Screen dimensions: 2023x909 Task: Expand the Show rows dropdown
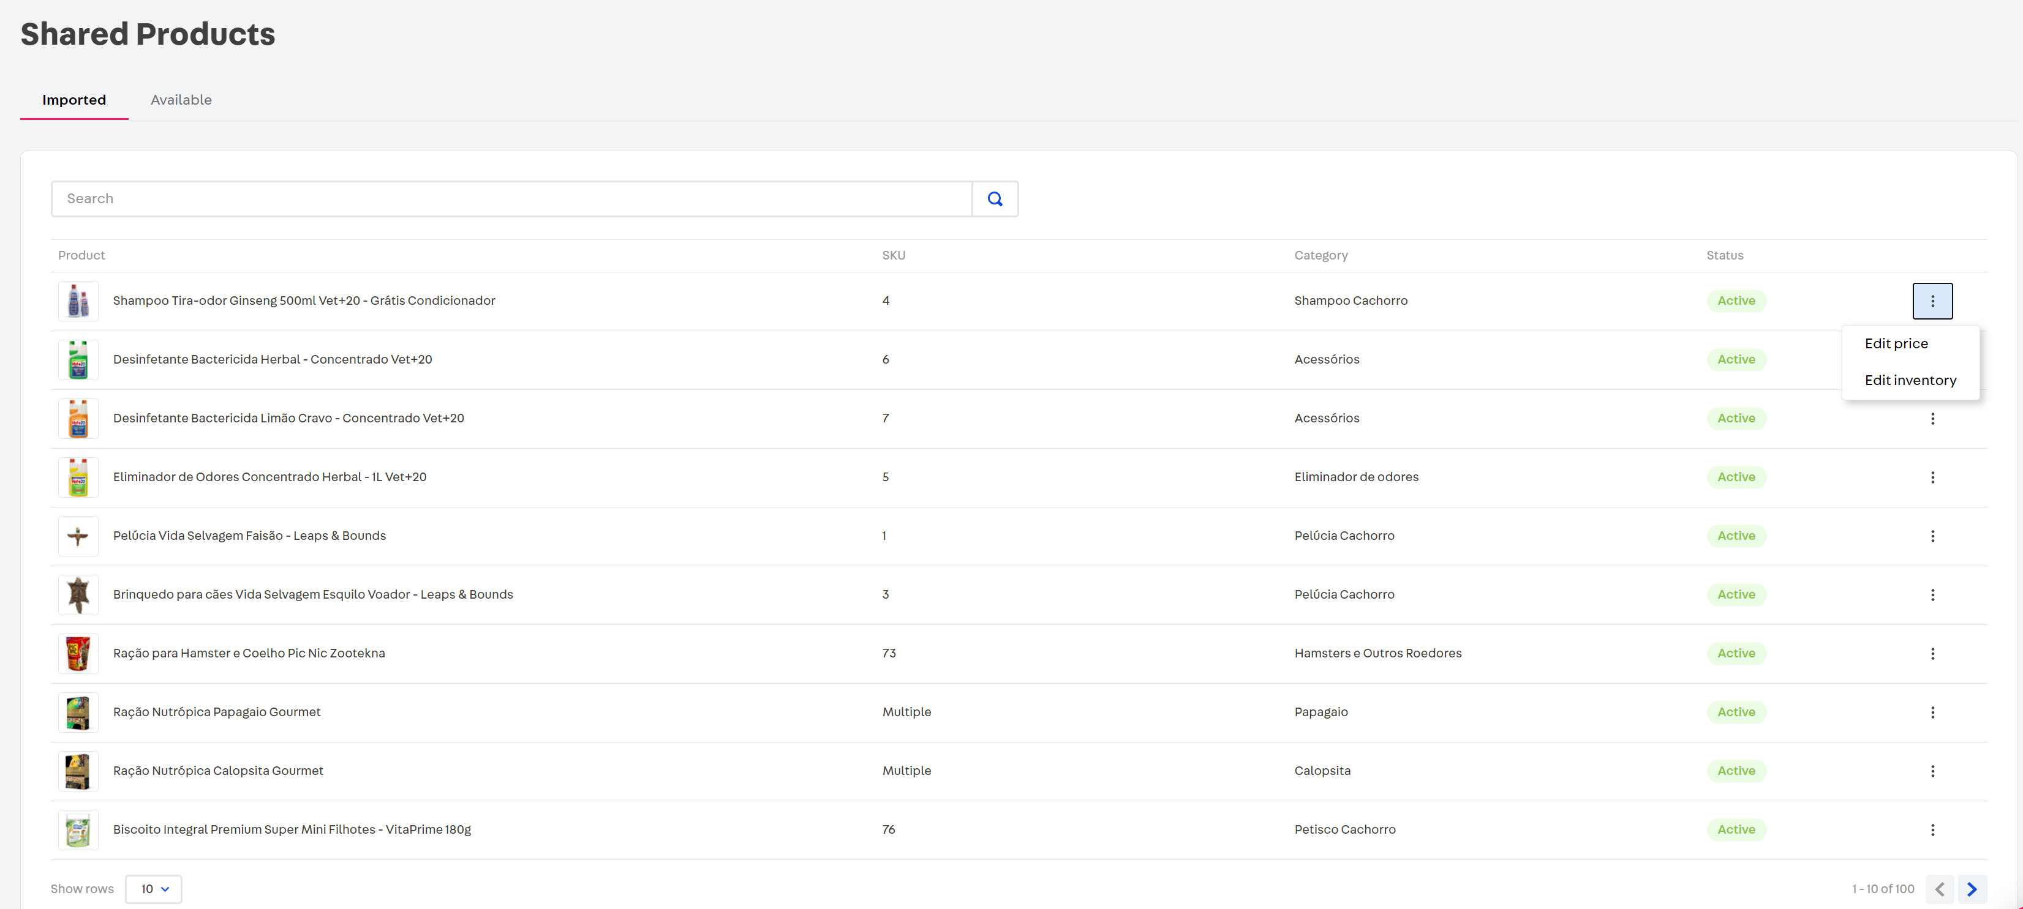tap(154, 889)
